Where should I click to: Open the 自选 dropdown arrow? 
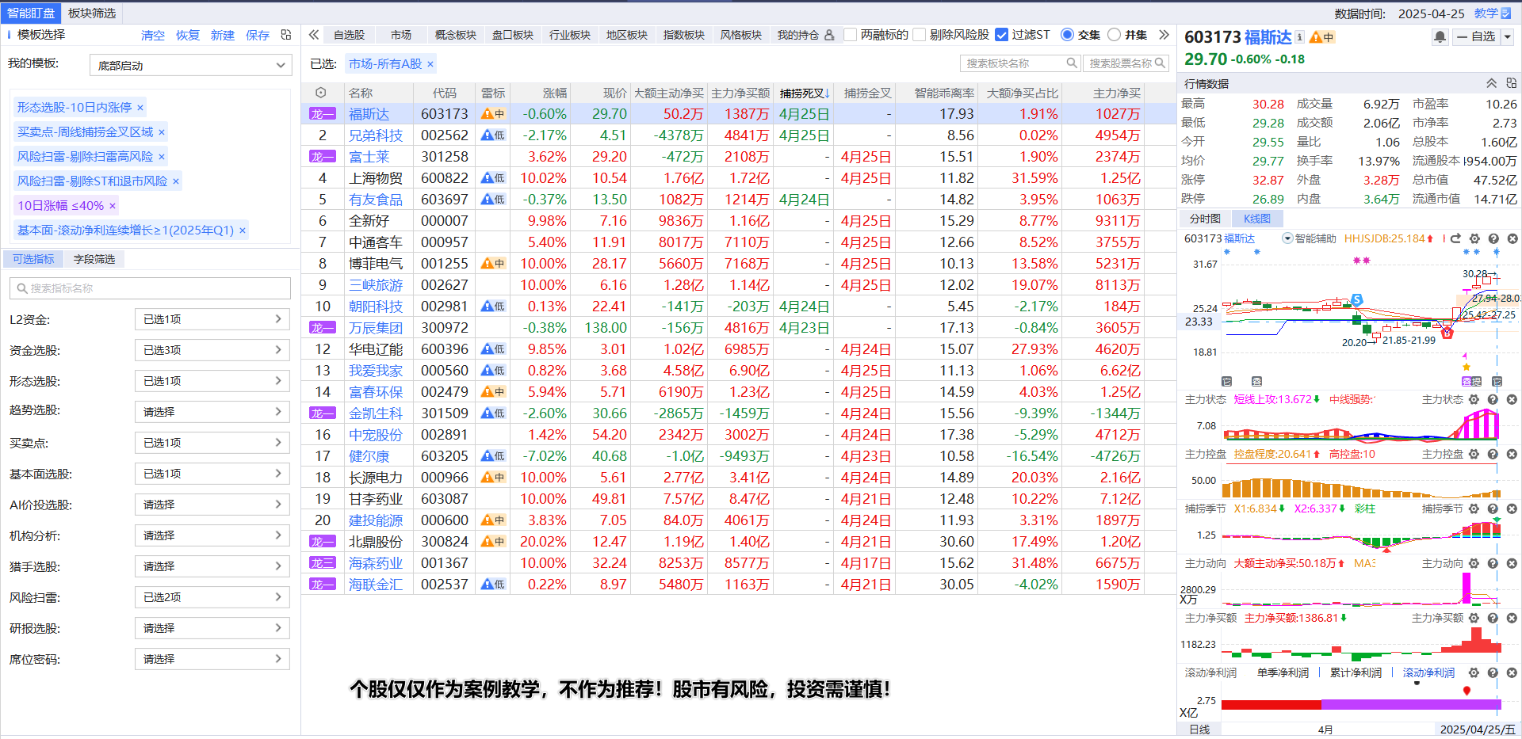[1507, 37]
